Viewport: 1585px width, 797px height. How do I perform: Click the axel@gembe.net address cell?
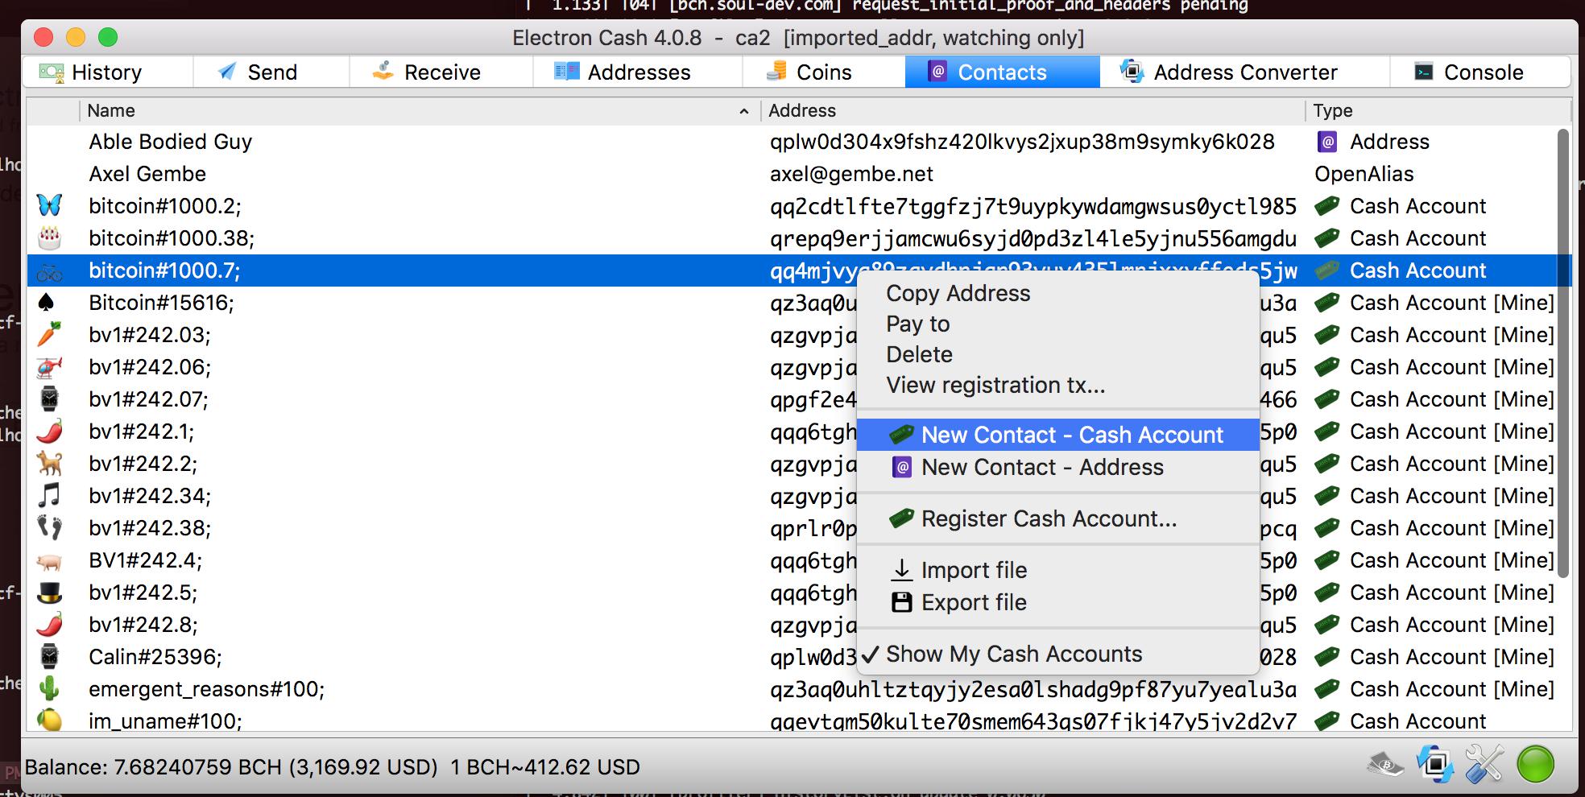(x=851, y=174)
